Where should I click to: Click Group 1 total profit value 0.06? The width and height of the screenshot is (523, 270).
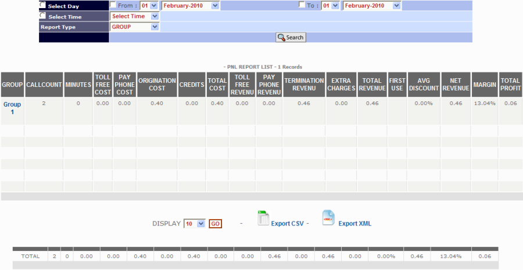coord(511,103)
